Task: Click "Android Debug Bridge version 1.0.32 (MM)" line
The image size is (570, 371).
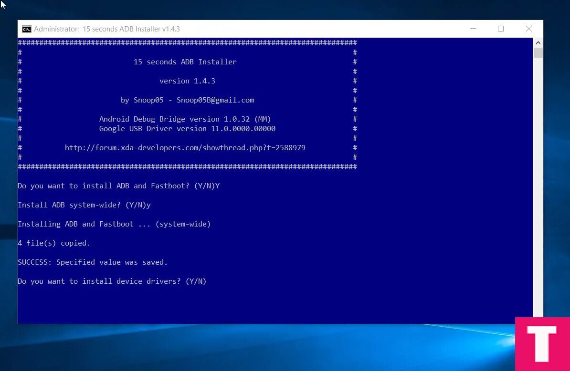Action: 185,119
